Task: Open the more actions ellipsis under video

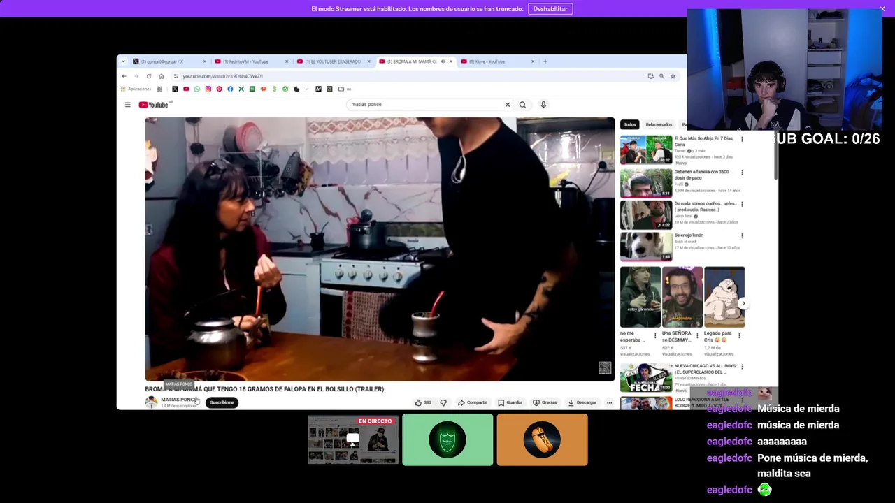Action: (609, 402)
